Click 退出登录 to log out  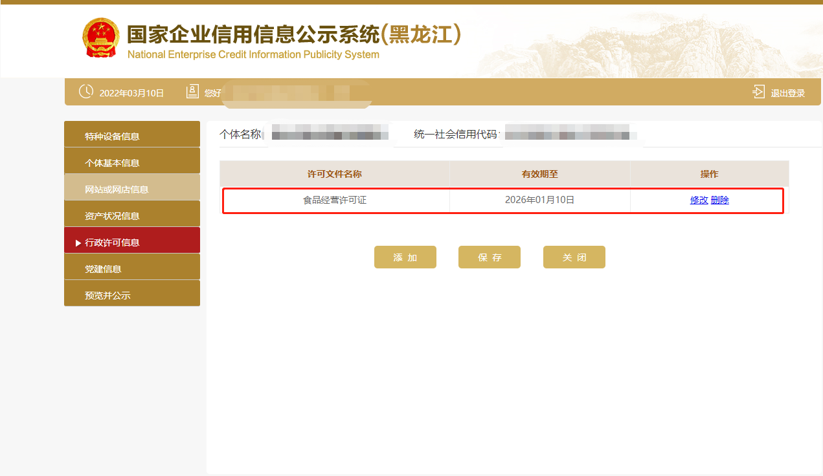click(x=787, y=93)
